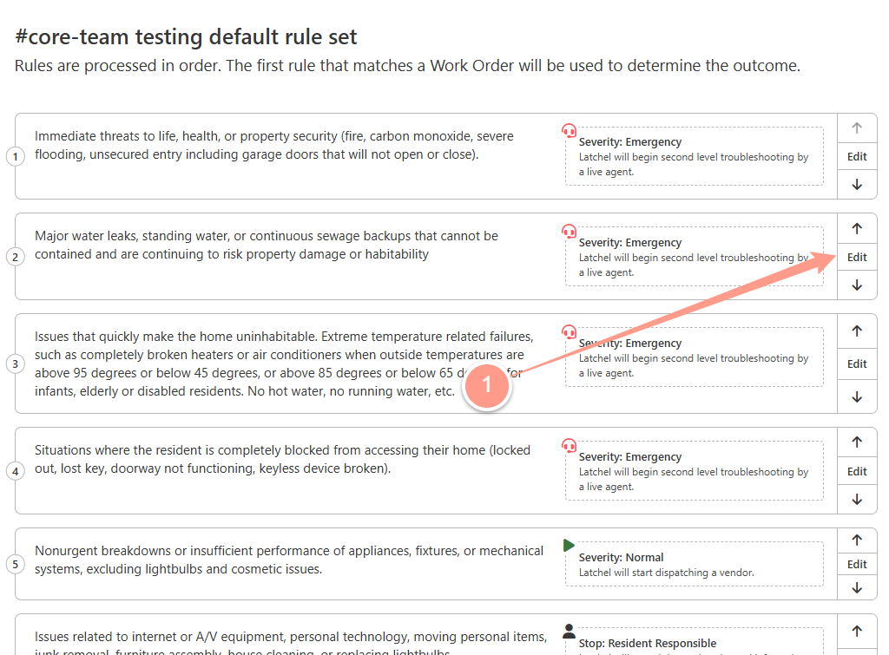Move rule 2 up with arrow
Screen dimensions: 889x655
857,228
